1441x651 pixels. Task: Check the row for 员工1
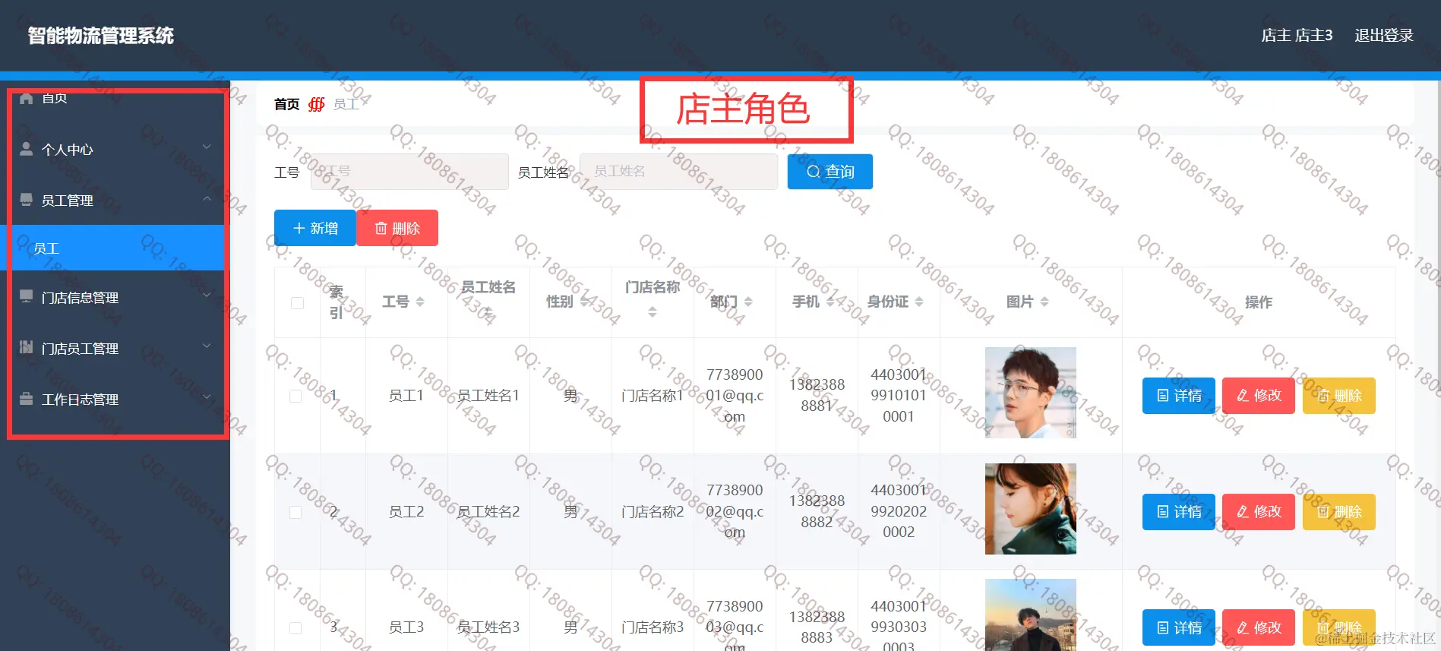pyautogui.click(x=295, y=396)
